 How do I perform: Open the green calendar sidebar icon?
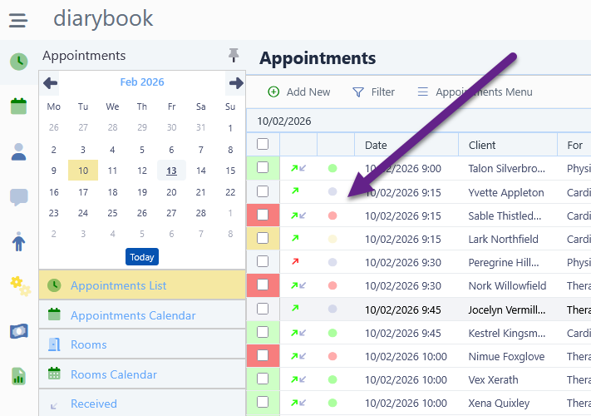click(18, 106)
